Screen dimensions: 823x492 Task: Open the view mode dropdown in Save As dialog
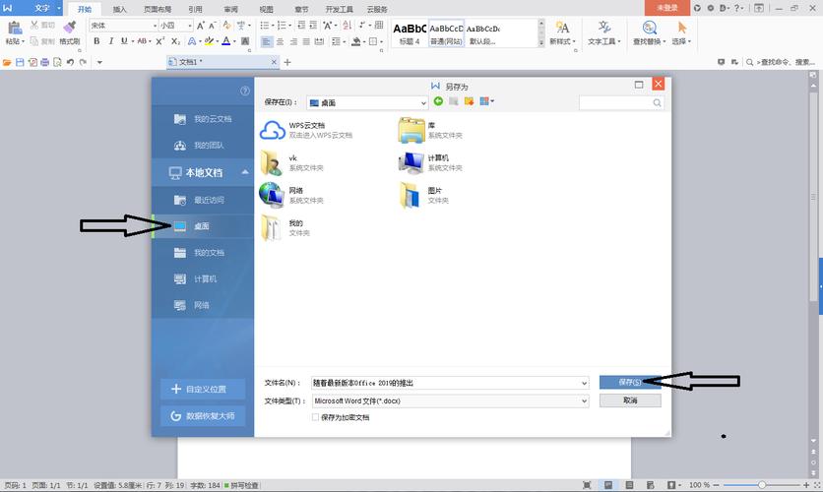(492, 101)
